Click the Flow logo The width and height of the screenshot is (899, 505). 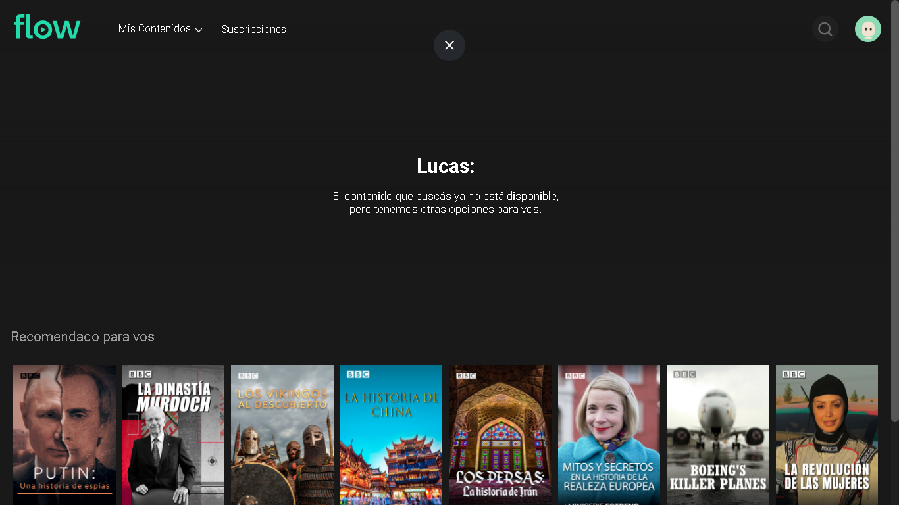point(47,28)
